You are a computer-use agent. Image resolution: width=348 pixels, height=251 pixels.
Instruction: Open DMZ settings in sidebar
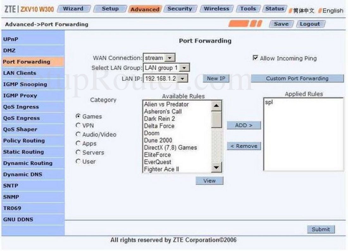tap(33, 51)
